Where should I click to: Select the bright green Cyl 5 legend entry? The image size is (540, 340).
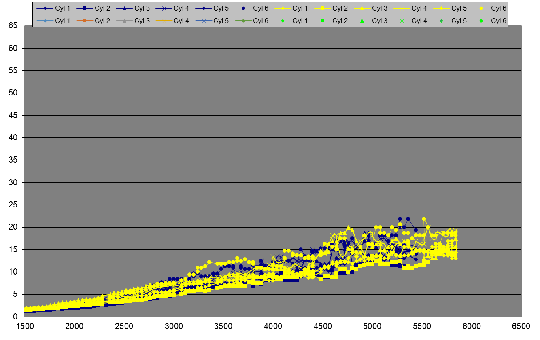tap(459, 21)
